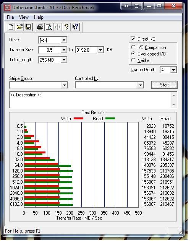Click the Description text field

(x=90, y=100)
